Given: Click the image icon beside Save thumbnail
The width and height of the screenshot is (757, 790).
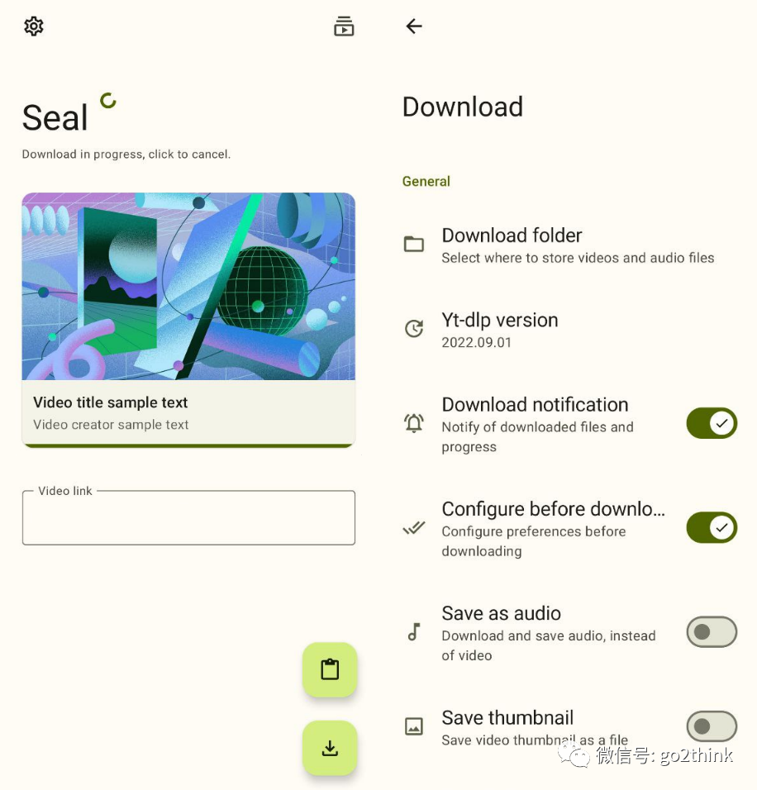Looking at the screenshot, I should (x=414, y=726).
